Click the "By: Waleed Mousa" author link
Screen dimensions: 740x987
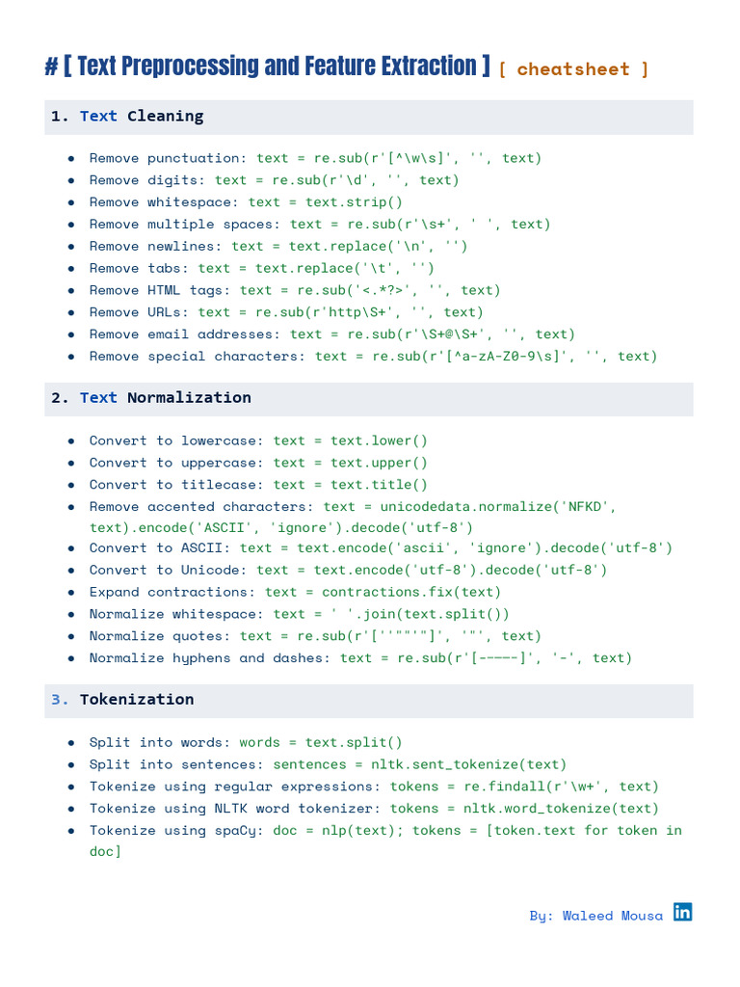(595, 916)
